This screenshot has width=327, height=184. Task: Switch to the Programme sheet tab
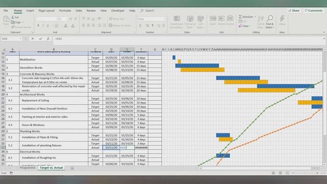pyautogui.click(x=28, y=168)
